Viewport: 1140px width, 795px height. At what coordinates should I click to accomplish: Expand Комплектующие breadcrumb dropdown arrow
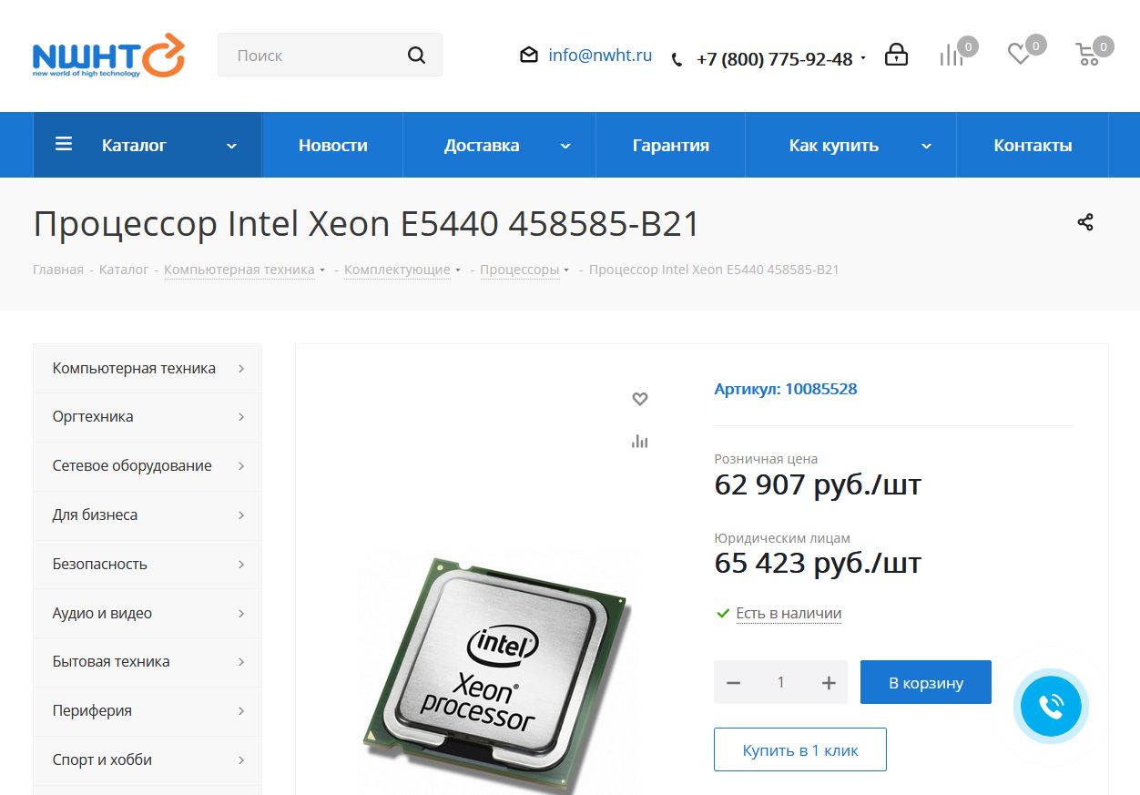click(x=458, y=270)
